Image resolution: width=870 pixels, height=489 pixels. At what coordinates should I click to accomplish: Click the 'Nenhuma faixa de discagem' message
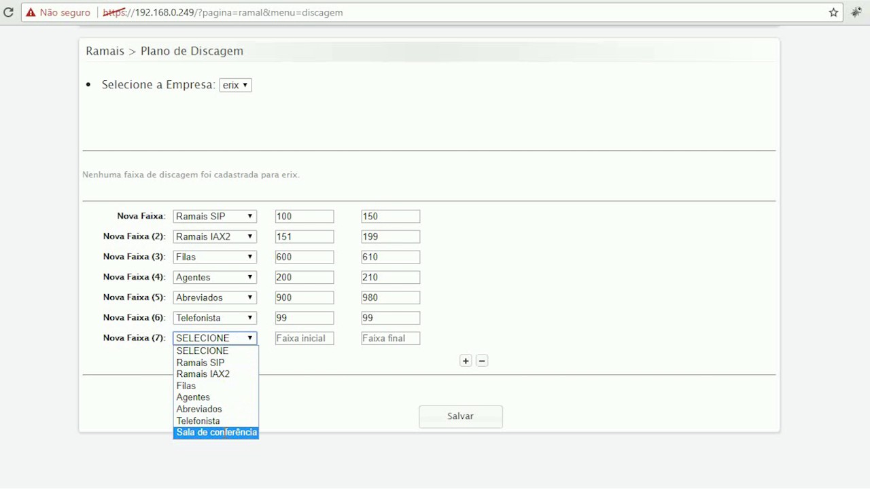pos(191,175)
